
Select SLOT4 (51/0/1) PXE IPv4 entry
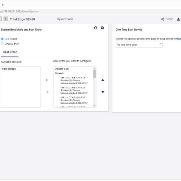coord(74,100)
